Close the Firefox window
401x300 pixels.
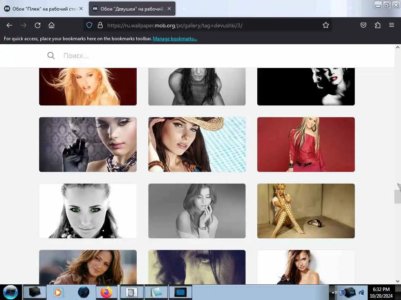[x=396, y=5]
